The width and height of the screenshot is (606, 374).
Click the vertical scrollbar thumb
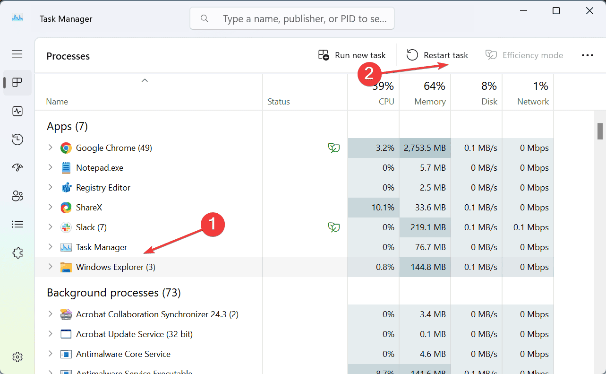coord(600,131)
